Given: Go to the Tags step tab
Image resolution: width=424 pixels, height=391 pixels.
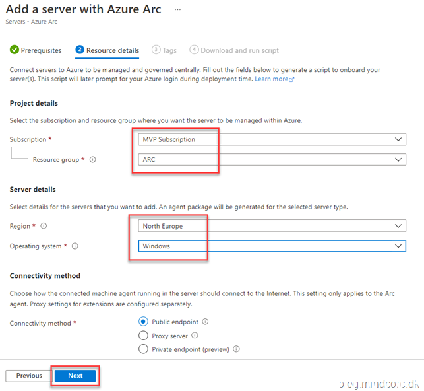Looking at the screenshot, I should [164, 50].
